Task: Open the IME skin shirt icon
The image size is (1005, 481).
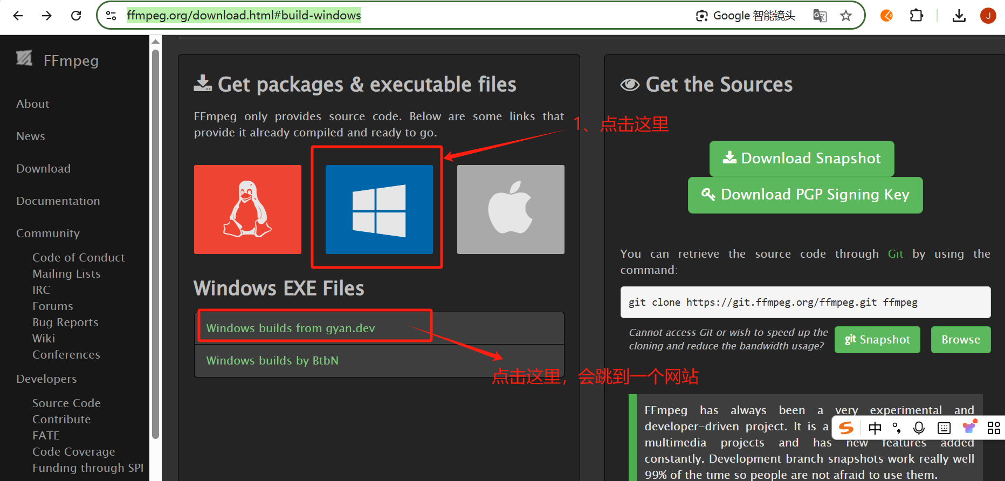Action: (x=969, y=427)
